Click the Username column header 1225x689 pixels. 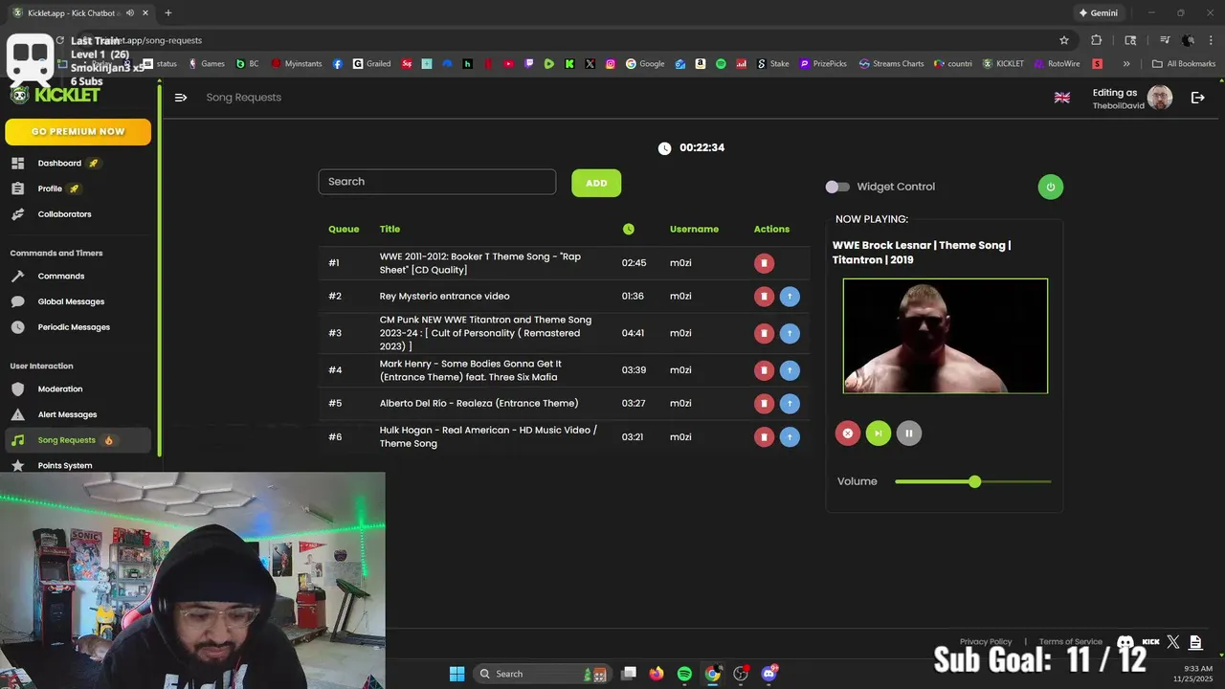(x=694, y=229)
